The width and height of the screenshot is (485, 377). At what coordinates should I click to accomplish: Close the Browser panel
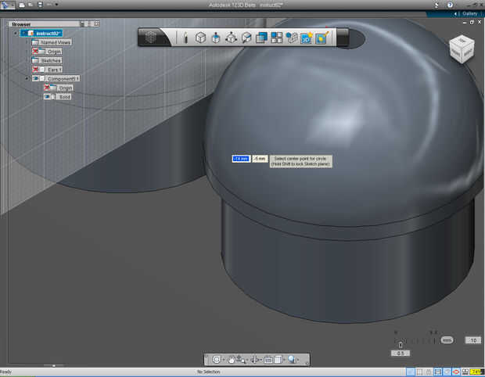click(x=97, y=23)
